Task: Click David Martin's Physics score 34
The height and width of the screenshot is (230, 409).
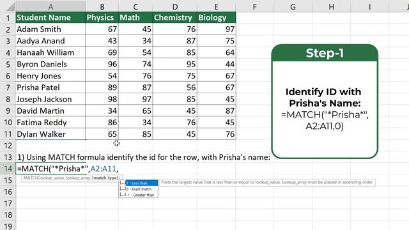Action: pyautogui.click(x=102, y=111)
